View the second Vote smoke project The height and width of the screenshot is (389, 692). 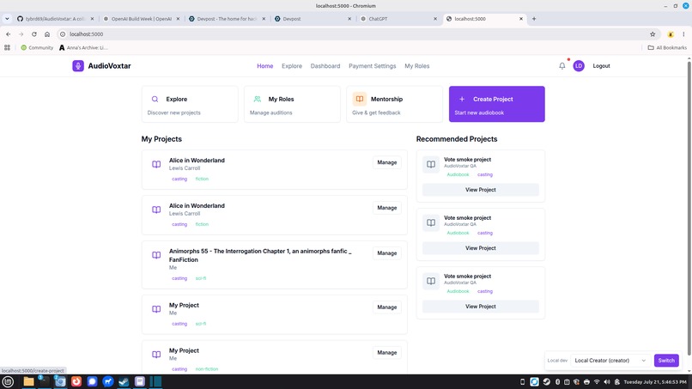coord(480,247)
